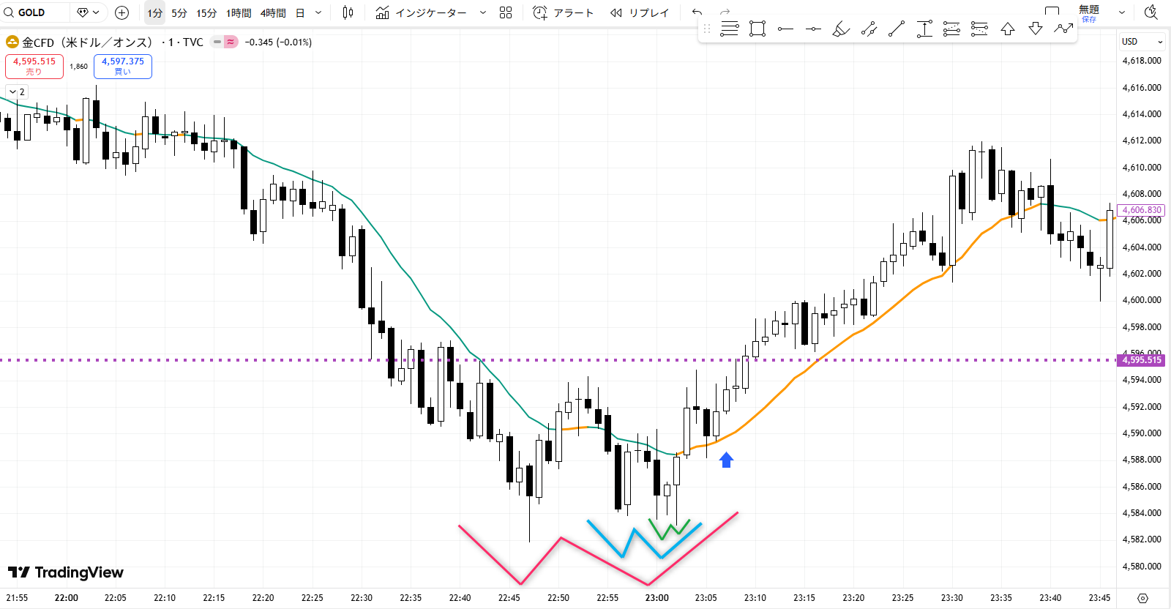The width and height of the screenshot is (1171, 609).
Task: Click the blue 買い buy button
Action: [x=123, y=66]
